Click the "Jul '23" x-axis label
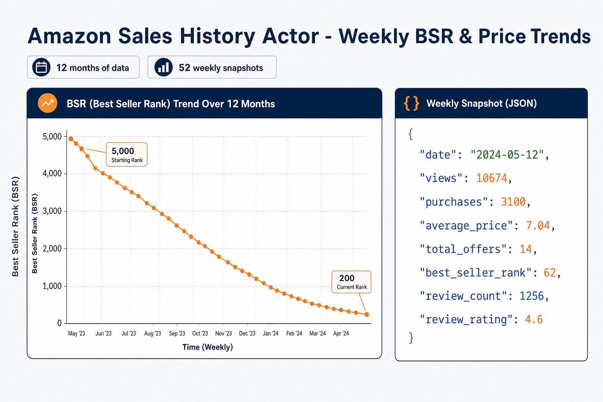Image resolution: width=603 pixels, height=402 pixels. click(128, 333)
